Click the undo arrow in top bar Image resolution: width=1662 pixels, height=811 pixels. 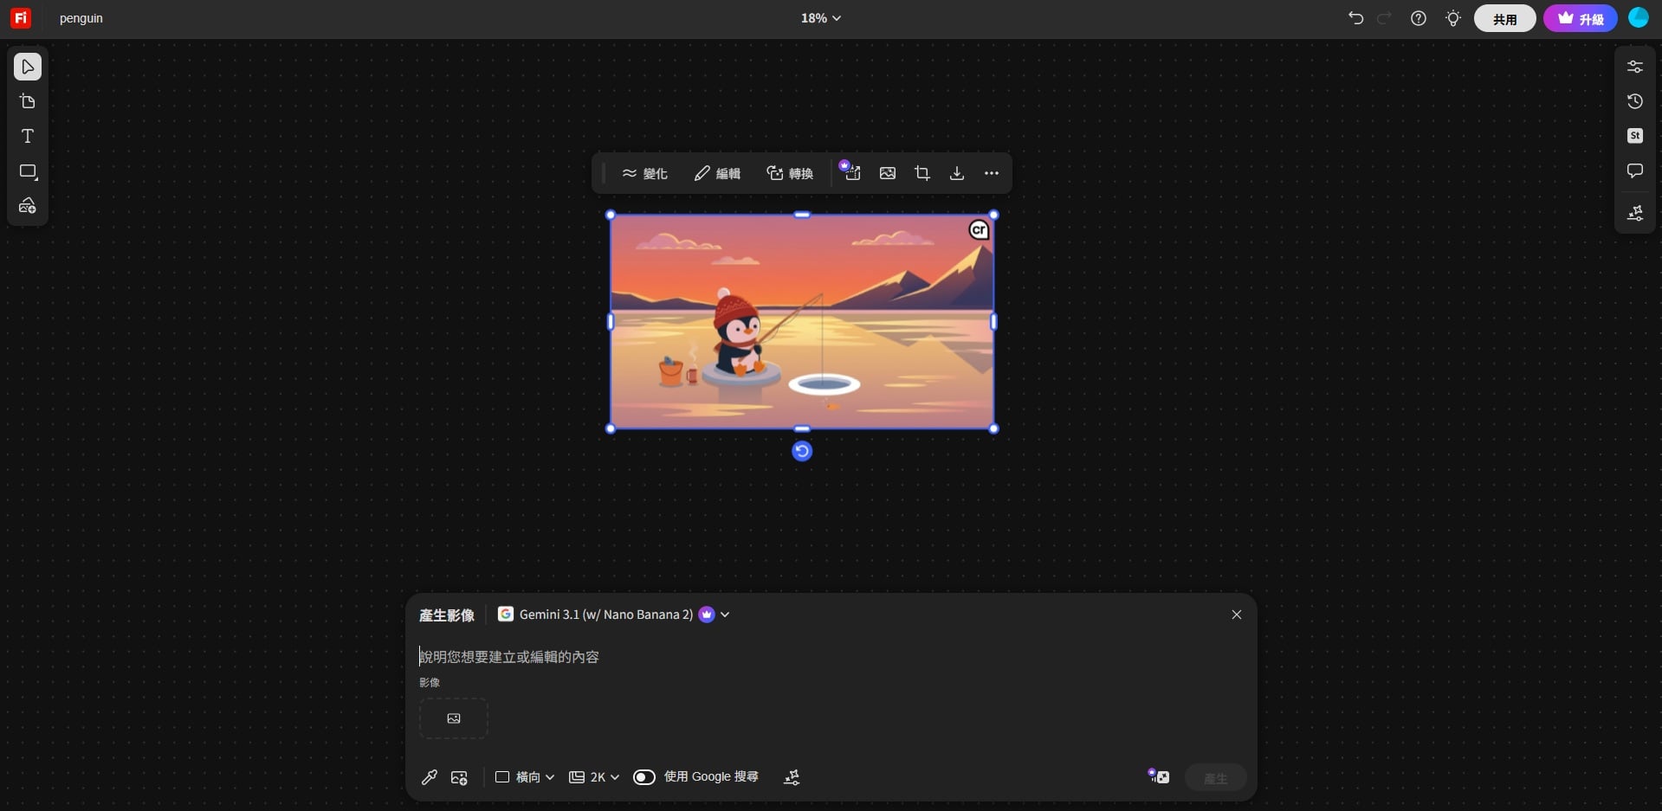click(1355, 18)
